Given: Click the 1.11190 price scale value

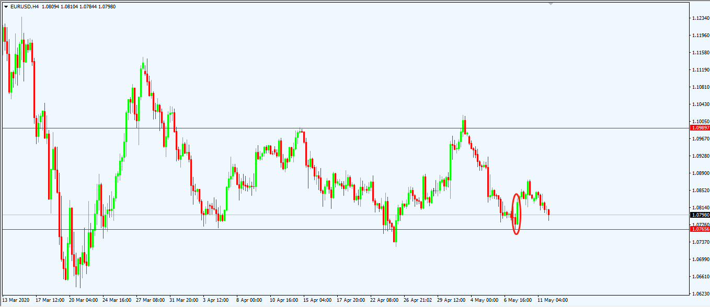Looking at the screenshot, I should (x=700, y=70).
